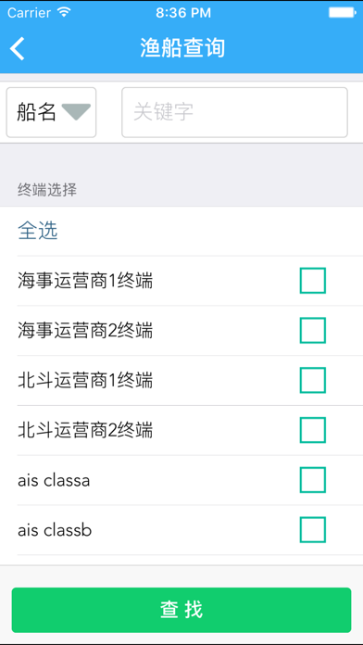Tap the back arrow icon

click(18, 48)
